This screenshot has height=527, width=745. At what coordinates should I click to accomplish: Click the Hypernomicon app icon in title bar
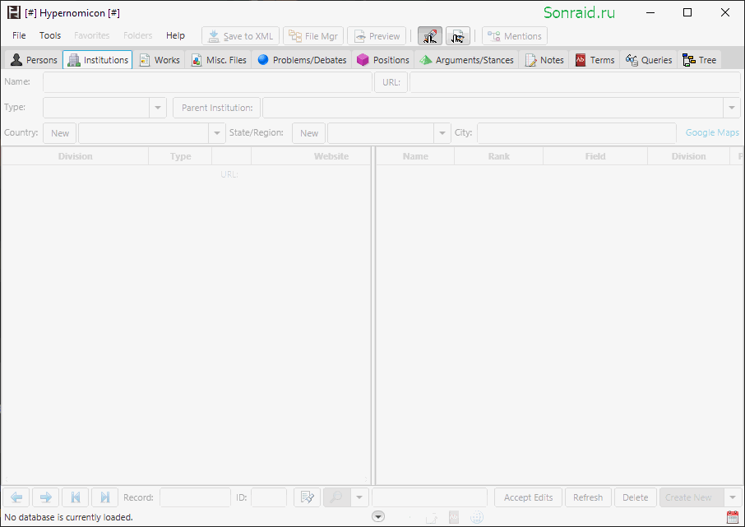click(x=14, y=12)
